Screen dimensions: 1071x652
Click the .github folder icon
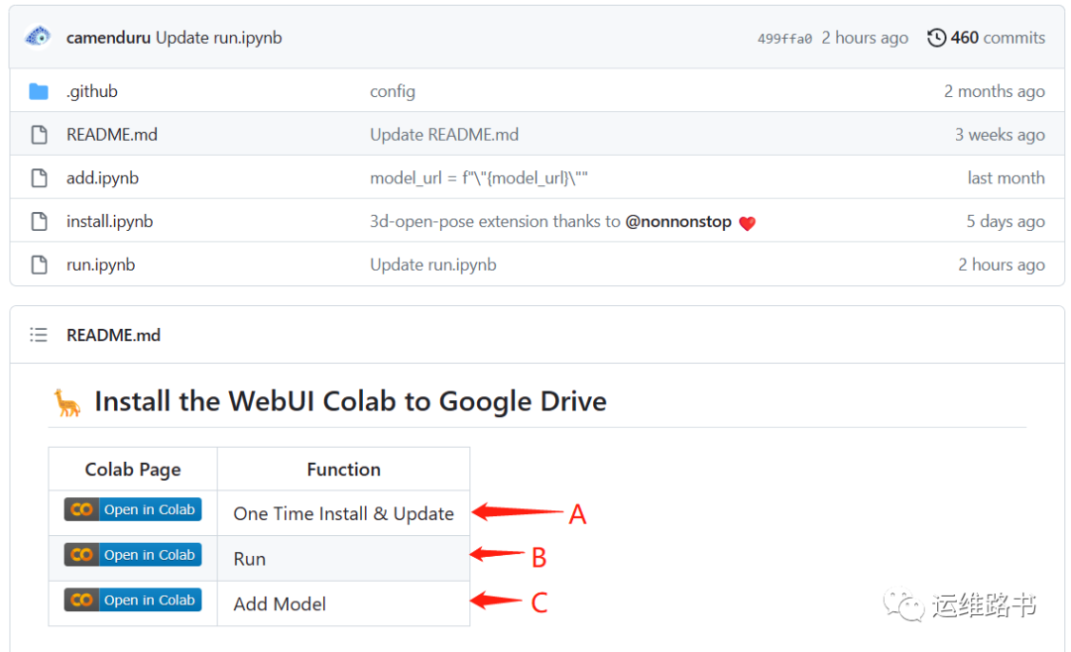[x=39, y=91]
